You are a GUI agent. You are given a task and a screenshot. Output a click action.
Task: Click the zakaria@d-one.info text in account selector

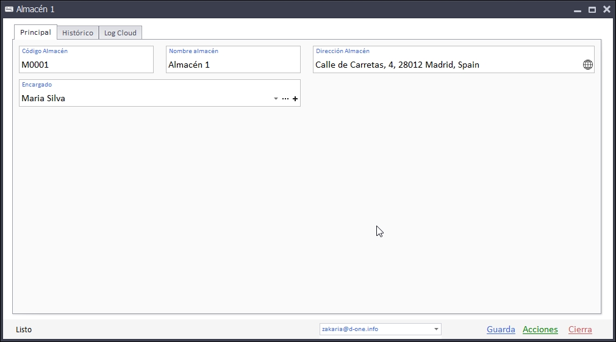[x=350, y=329]
